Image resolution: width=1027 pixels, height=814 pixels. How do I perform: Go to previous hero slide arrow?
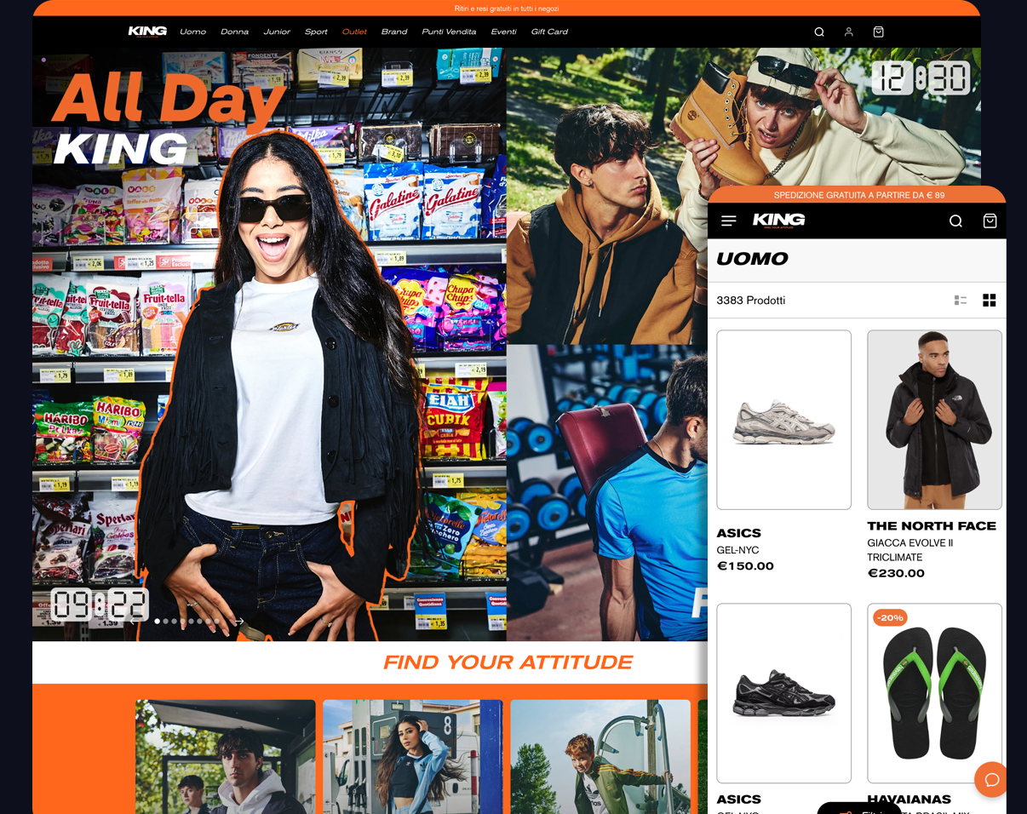[134, 622]
